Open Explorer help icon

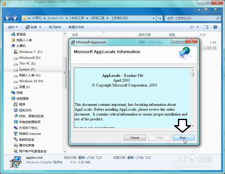(215, 27)
